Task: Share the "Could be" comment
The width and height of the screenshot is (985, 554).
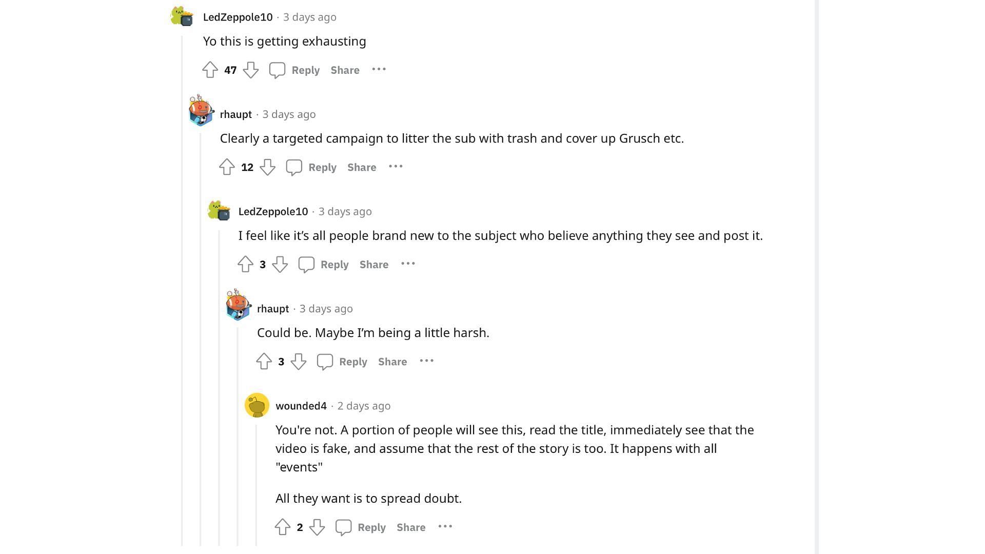Action: 392,362
